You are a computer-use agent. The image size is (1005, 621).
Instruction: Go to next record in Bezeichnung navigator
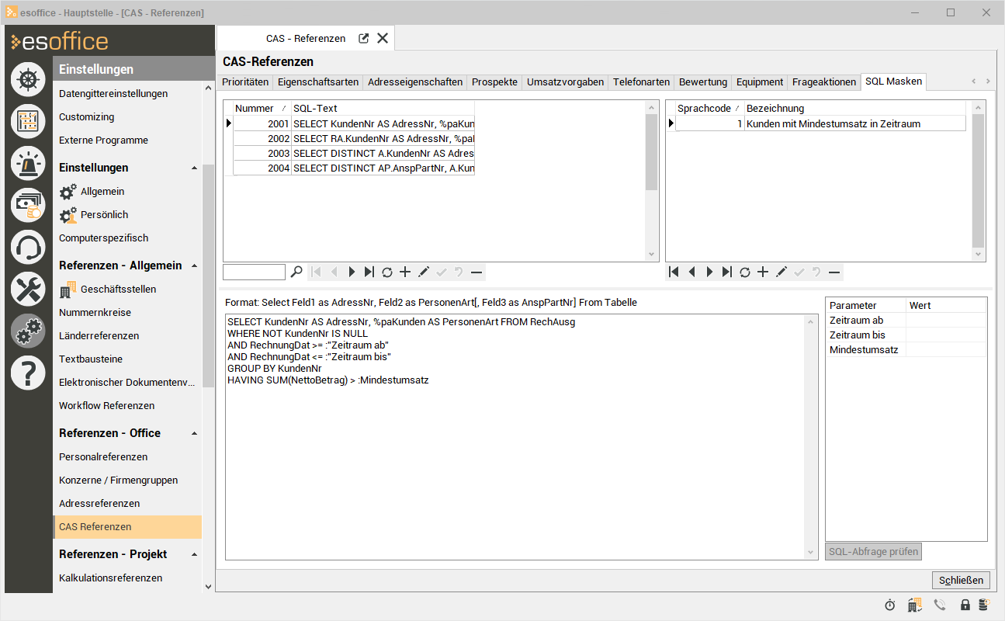[709, 272]
